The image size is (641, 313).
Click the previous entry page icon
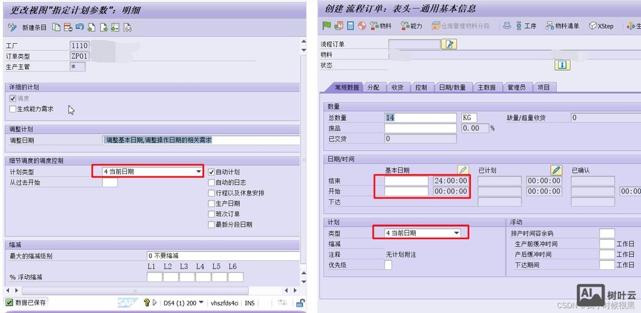92,28
